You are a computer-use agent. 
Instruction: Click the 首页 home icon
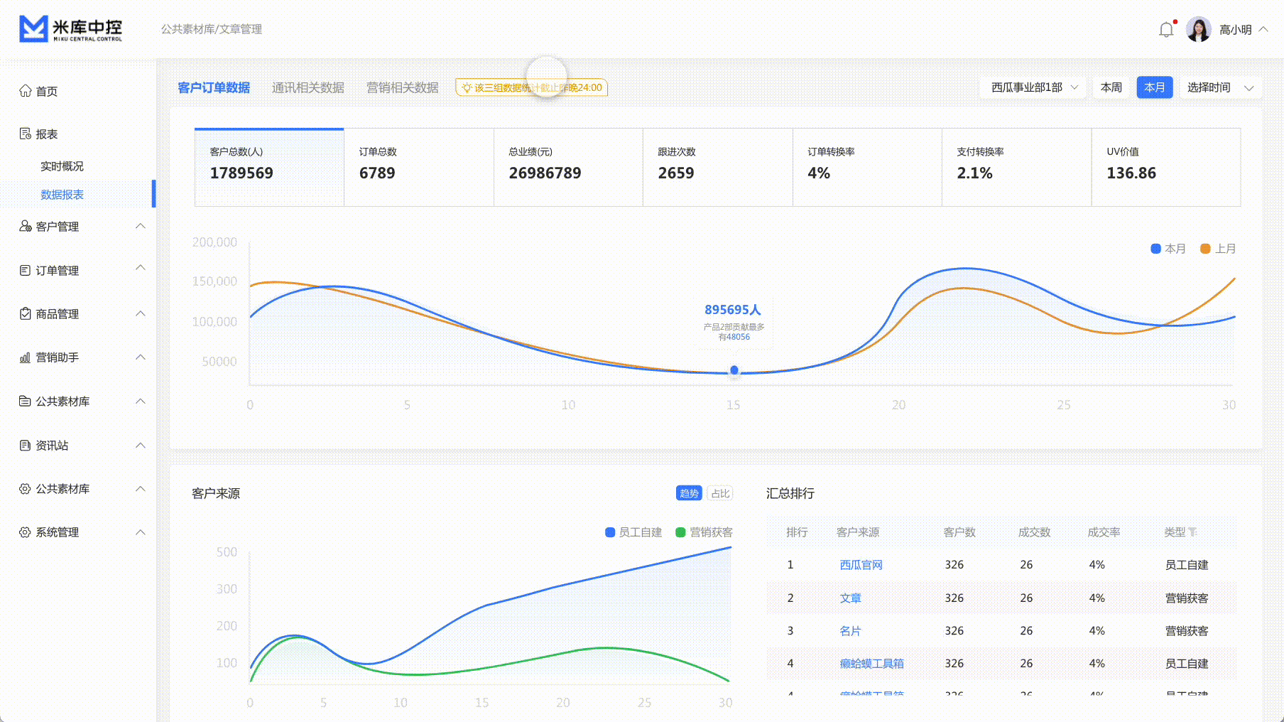[x=26, y=91]
